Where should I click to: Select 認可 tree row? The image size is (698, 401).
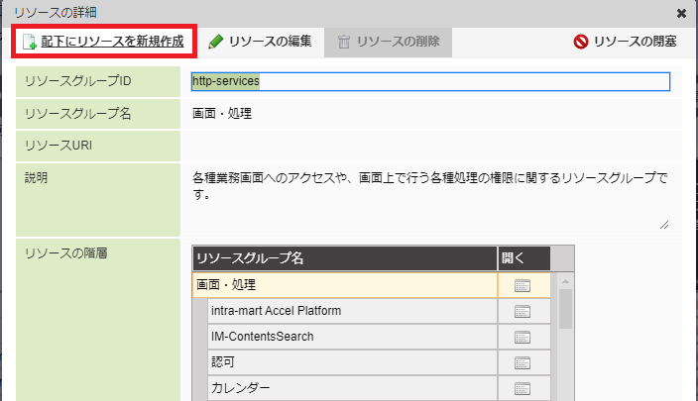352,362
